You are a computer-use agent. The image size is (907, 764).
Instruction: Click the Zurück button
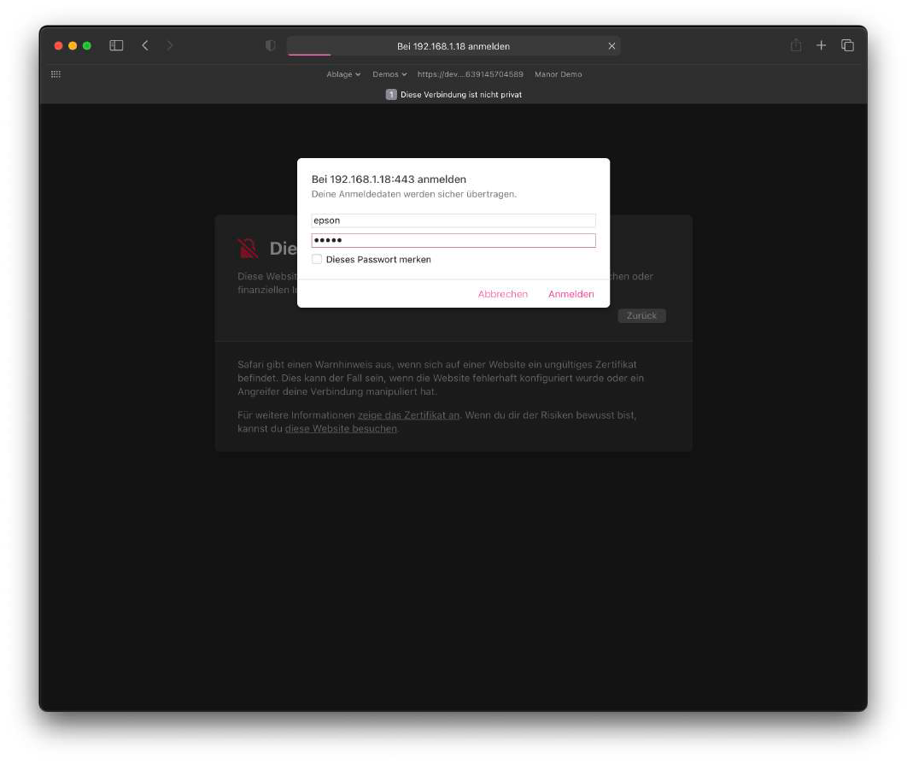(641, 315)
